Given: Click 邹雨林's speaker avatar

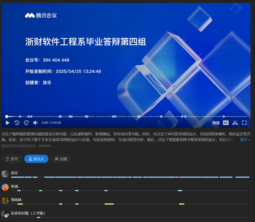Looking at the screenshot, I should tap(5, 201).
